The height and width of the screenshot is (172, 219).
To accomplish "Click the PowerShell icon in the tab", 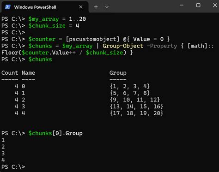I will coord(7,7).
